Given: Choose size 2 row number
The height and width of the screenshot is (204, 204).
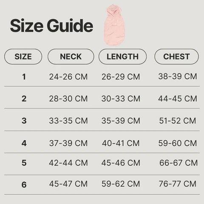Looking at the screenshot, I should click(x=24, y=99).
